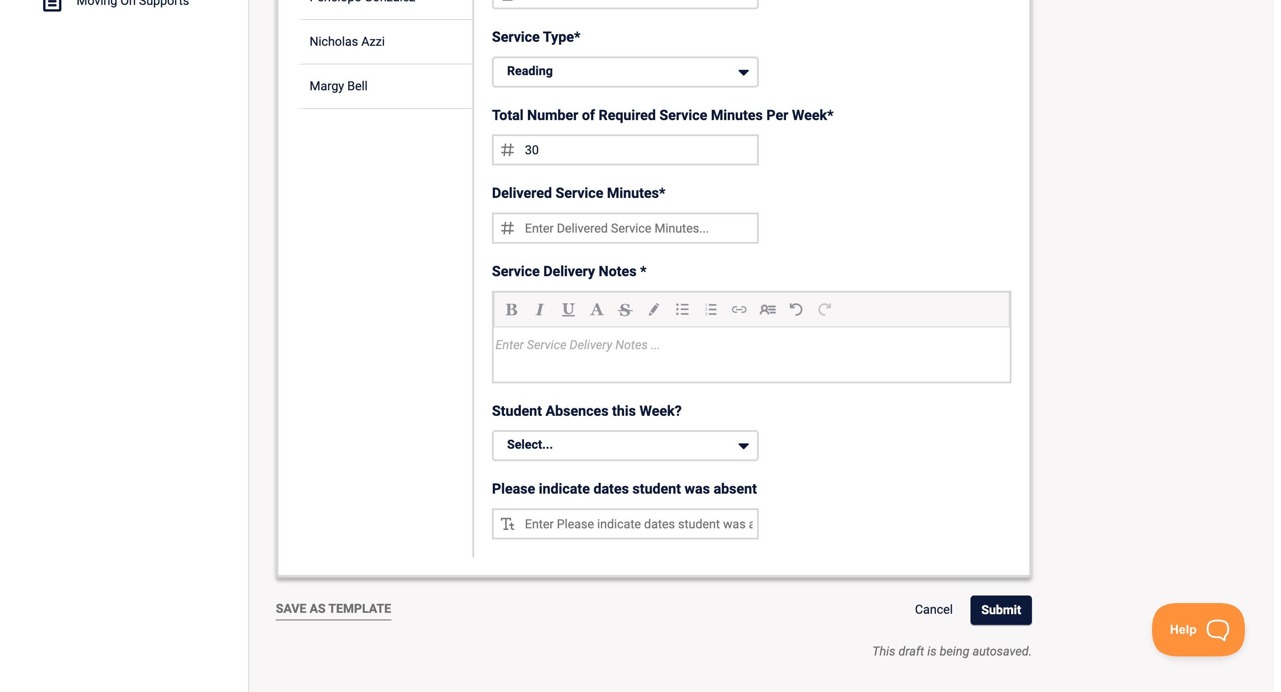Toggle strikethrough text formatting

tap(625, 310)
